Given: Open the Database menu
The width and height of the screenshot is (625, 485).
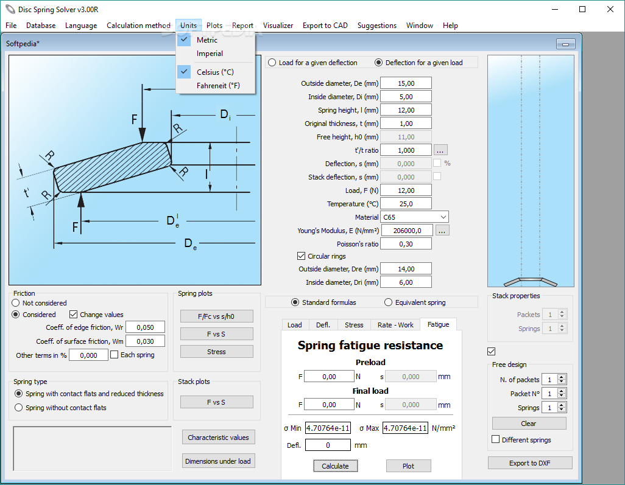Looking at the screenshot, I should click(x=41, y=26).
